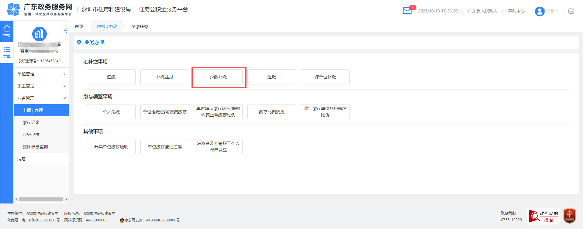Click 网站标识码 4403000005 text
This screenshot has height=229, width=583.
click(x=86, y=220)
